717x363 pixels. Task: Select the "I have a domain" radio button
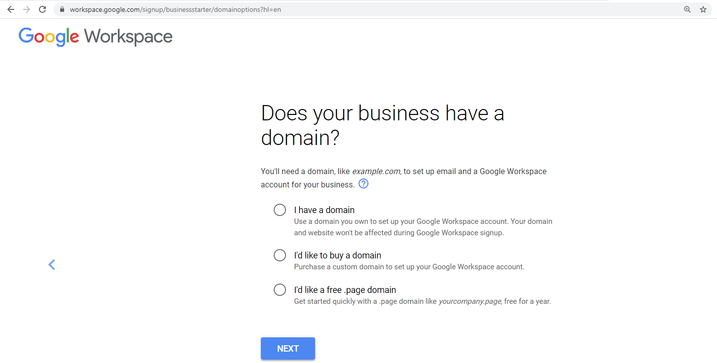280,210
